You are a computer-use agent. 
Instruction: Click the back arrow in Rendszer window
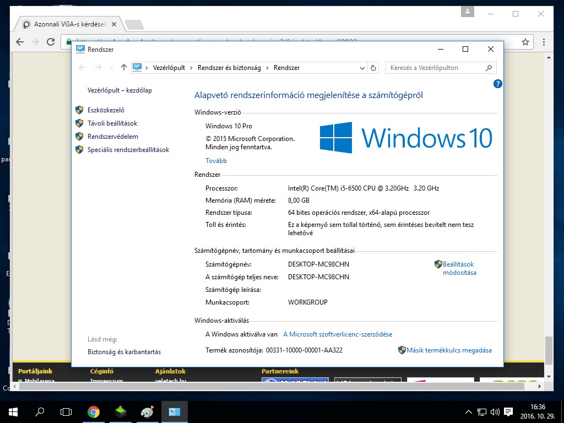point(82,67)
